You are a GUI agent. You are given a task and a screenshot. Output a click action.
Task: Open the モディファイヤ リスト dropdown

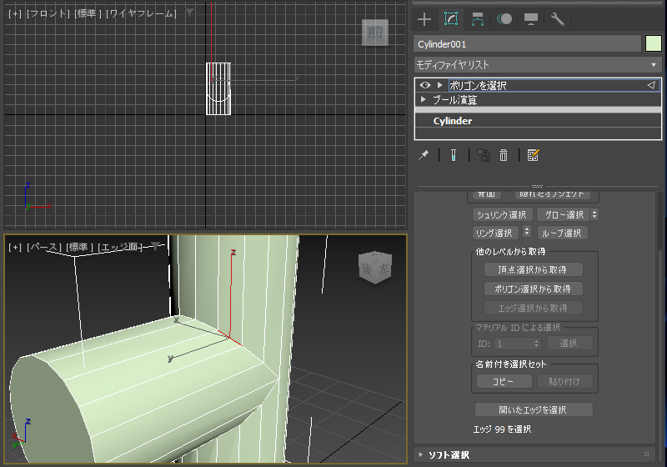537,65
